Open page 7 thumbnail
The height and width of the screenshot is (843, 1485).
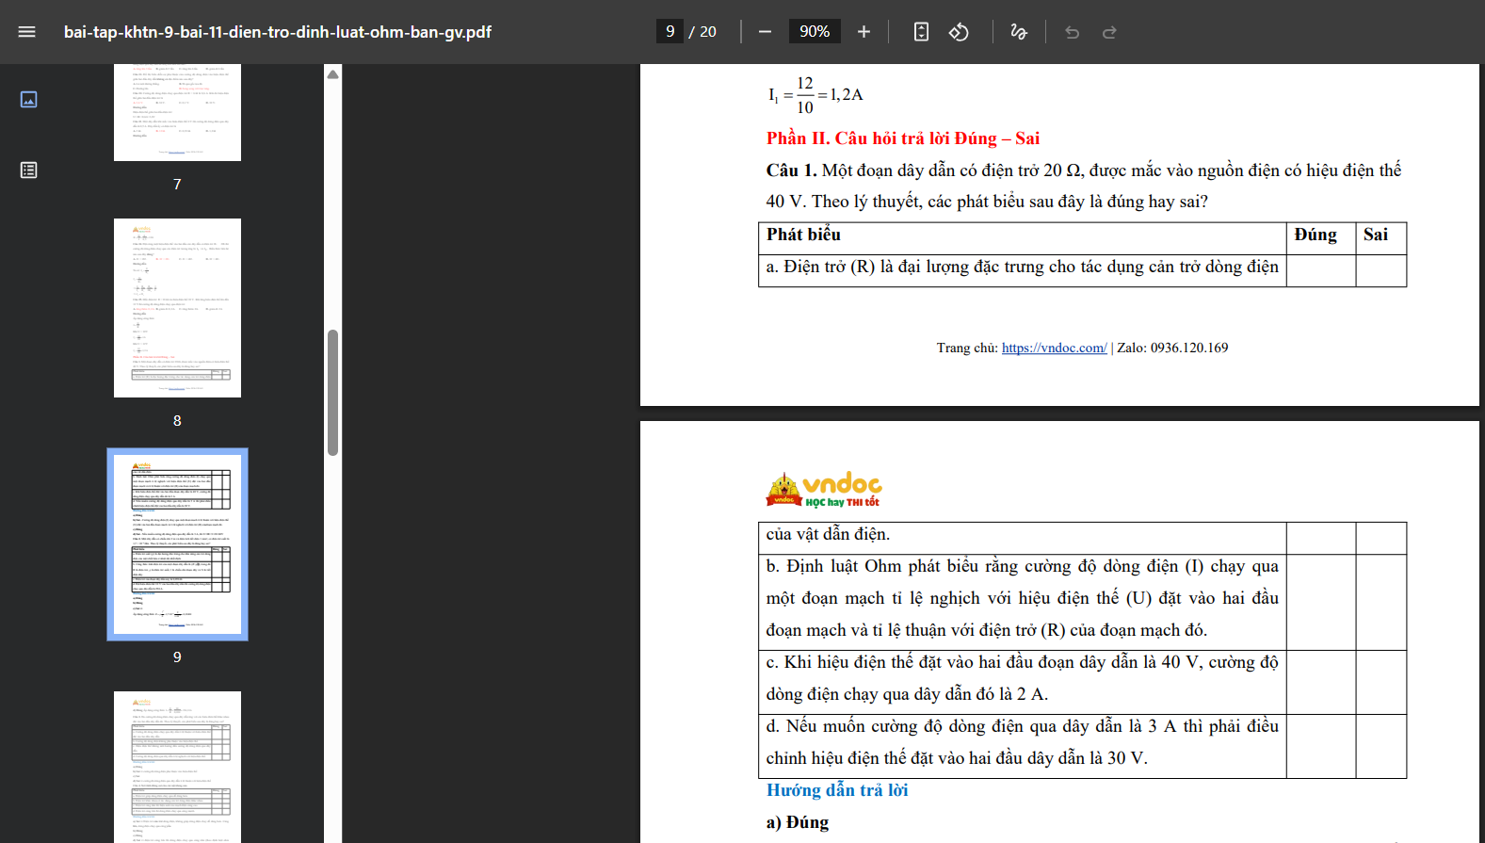[177, 112]
